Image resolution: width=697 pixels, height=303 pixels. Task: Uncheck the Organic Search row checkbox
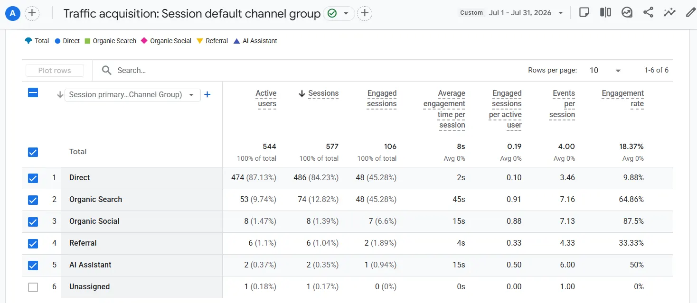point(33,200)
